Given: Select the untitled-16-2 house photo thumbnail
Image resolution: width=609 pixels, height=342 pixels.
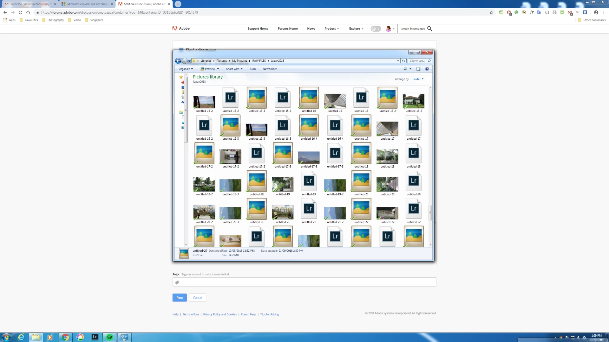Looking at the screenshot, I should coord(413,101).
